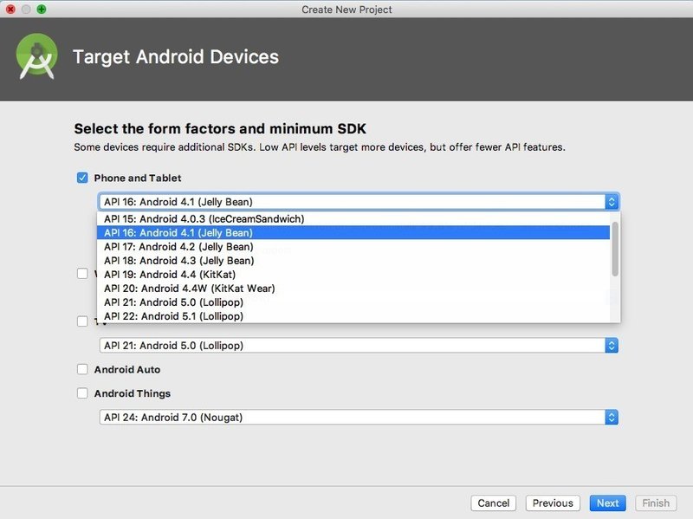Open the API 21 Android 5.0 Lollipop dropdown
The height and width of the screenshot is (519, 693).
tap(359, 345)
